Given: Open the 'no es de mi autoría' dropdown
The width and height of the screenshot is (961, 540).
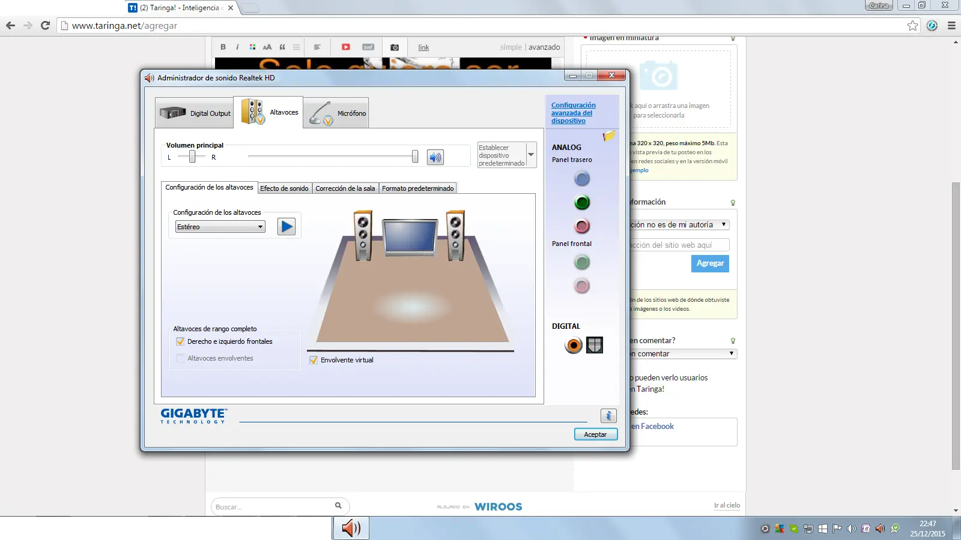Looking at the screenshot, I should click(679, 224).
